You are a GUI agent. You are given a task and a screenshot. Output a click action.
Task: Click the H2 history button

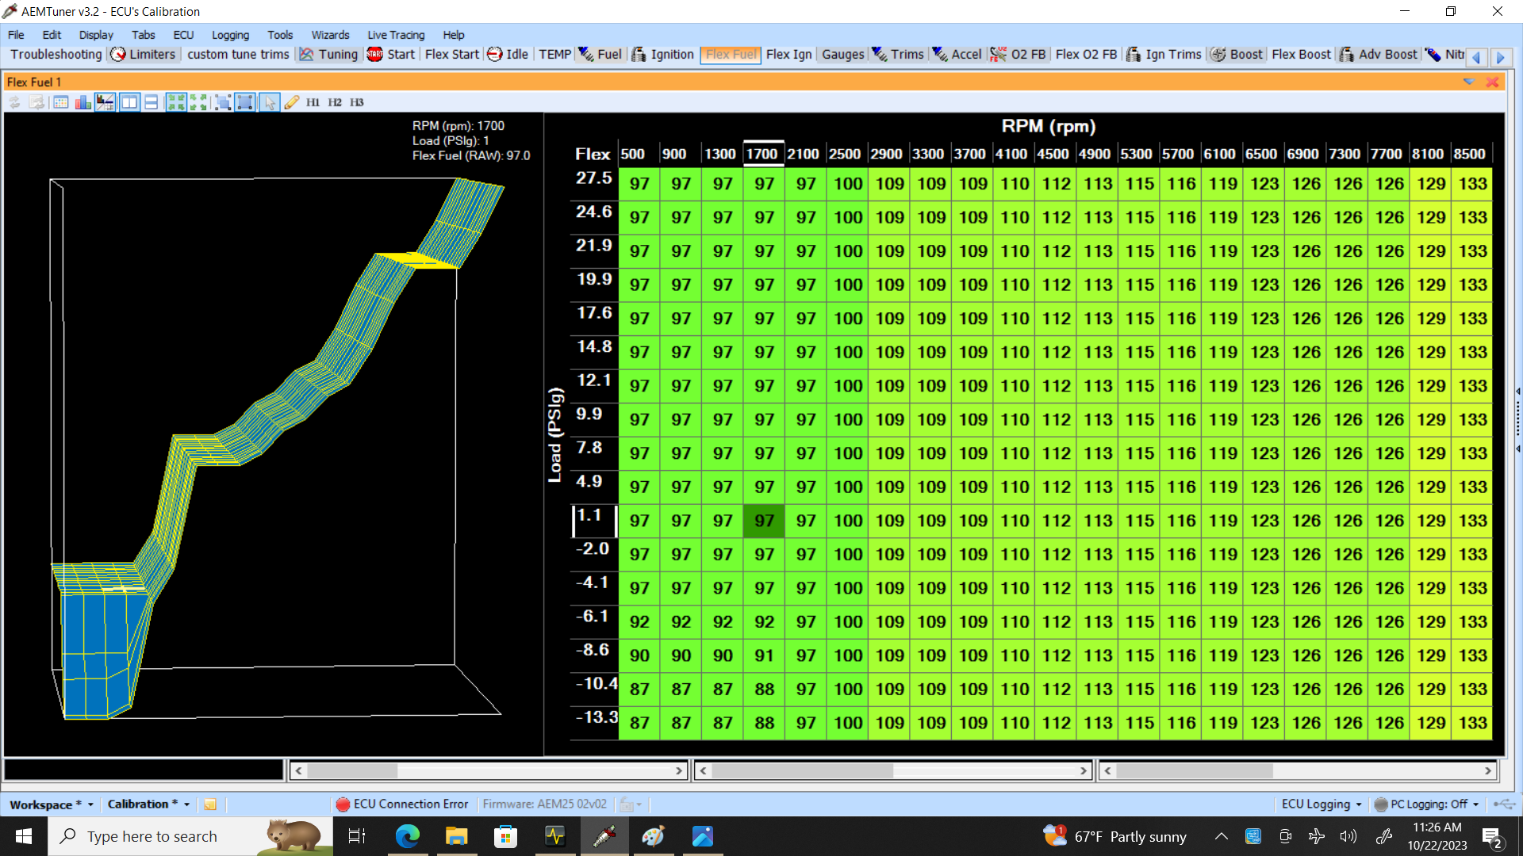(335, 102)
